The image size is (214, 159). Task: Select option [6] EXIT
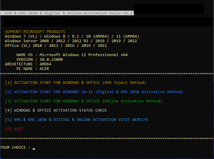14,129
